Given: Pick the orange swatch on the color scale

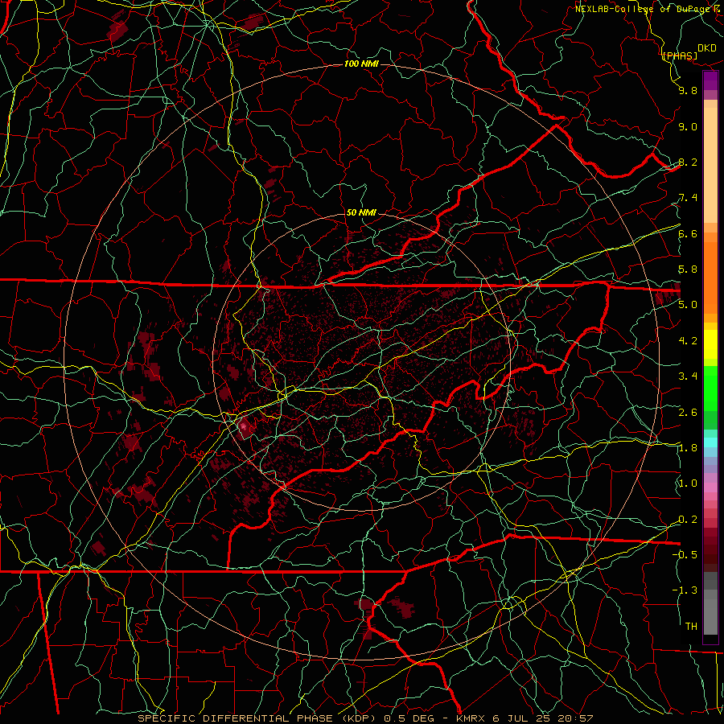Looking at the screenshot, I should (710, 278).
